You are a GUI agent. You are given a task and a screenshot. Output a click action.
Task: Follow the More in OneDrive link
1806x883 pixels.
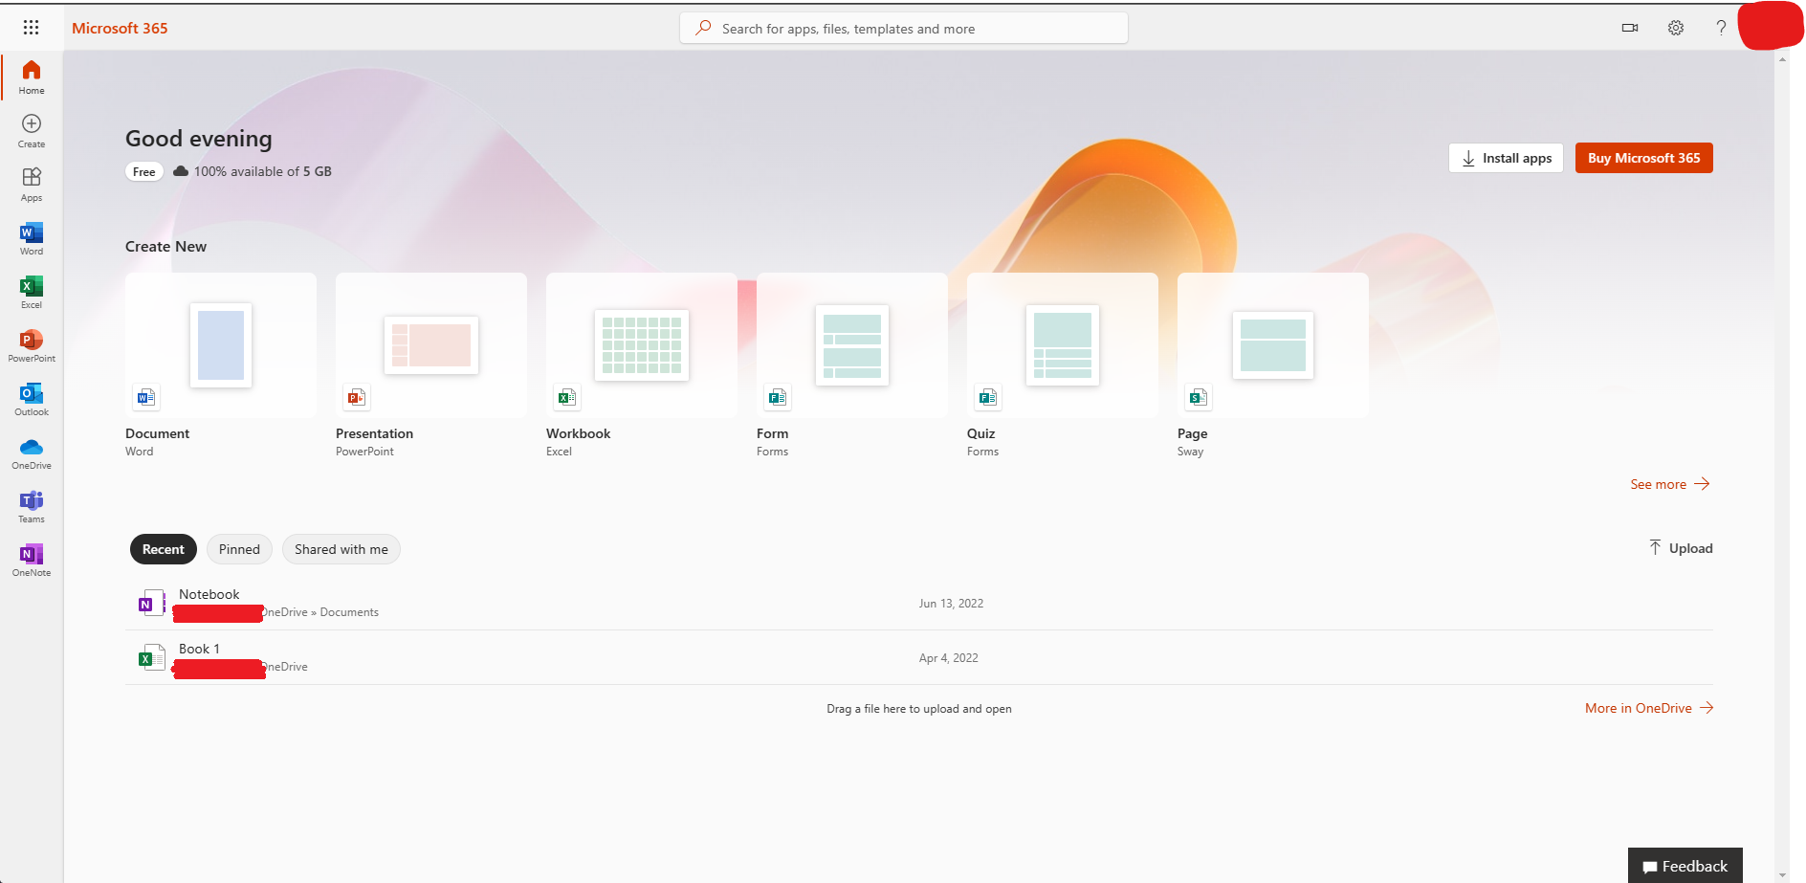click(x=1649, y=708)
